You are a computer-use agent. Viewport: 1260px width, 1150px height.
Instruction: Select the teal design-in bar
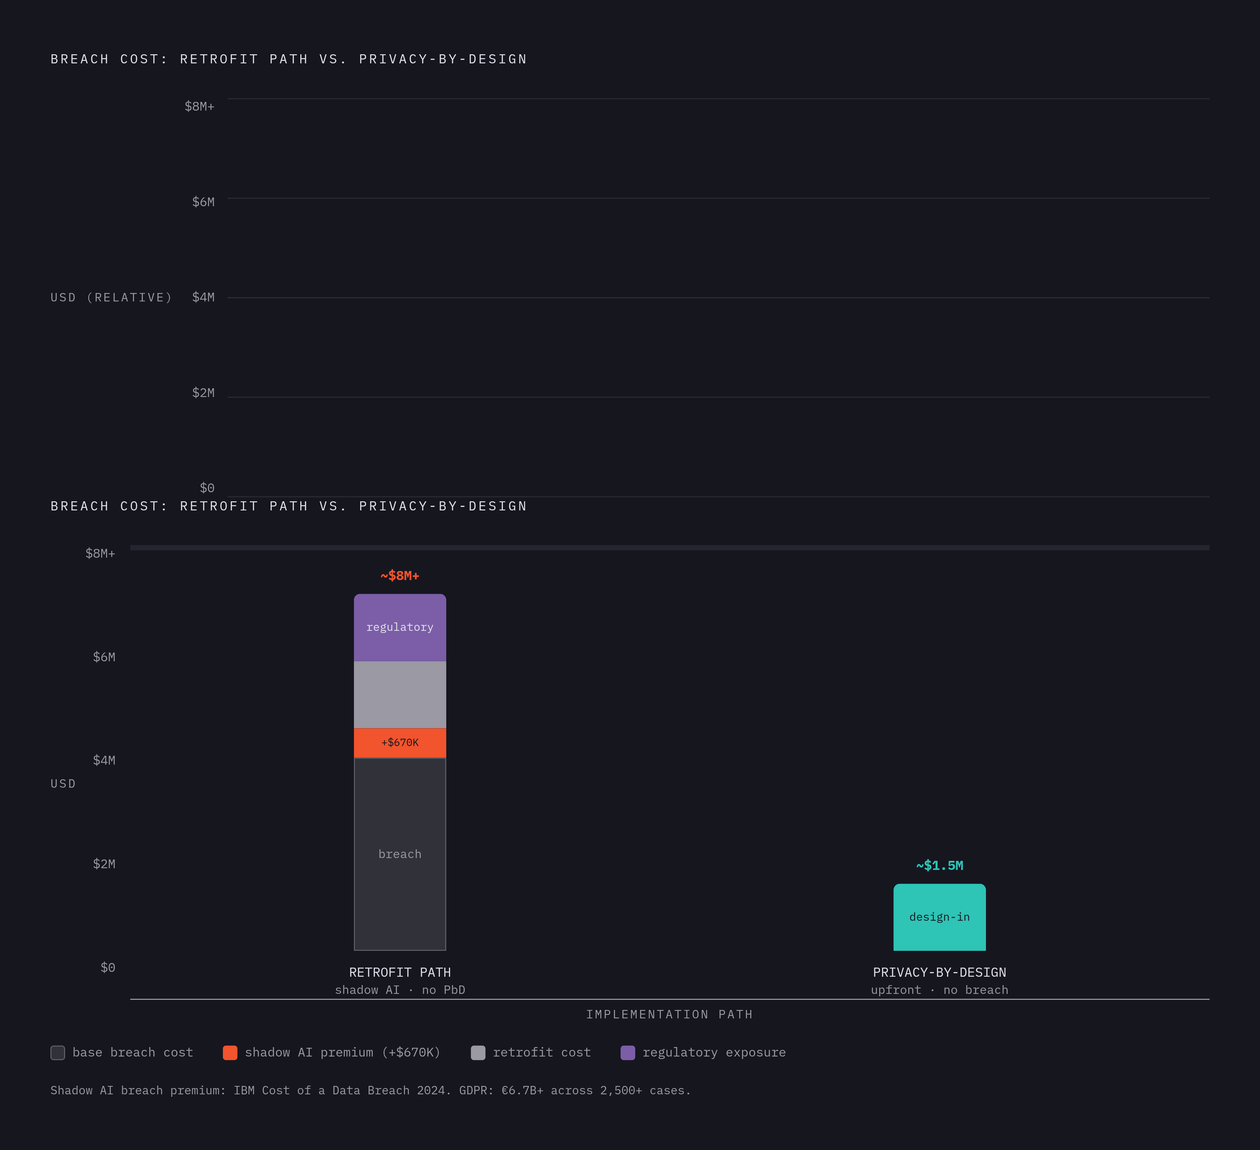coord(939,917)
